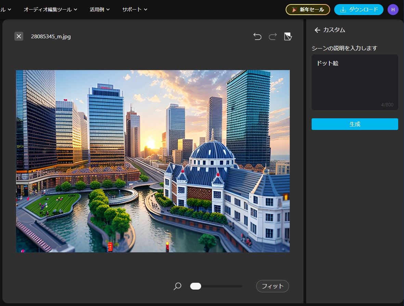This screenshot has height=306, width=404.
Task: Undo the last edit
Action: point(257,37)
